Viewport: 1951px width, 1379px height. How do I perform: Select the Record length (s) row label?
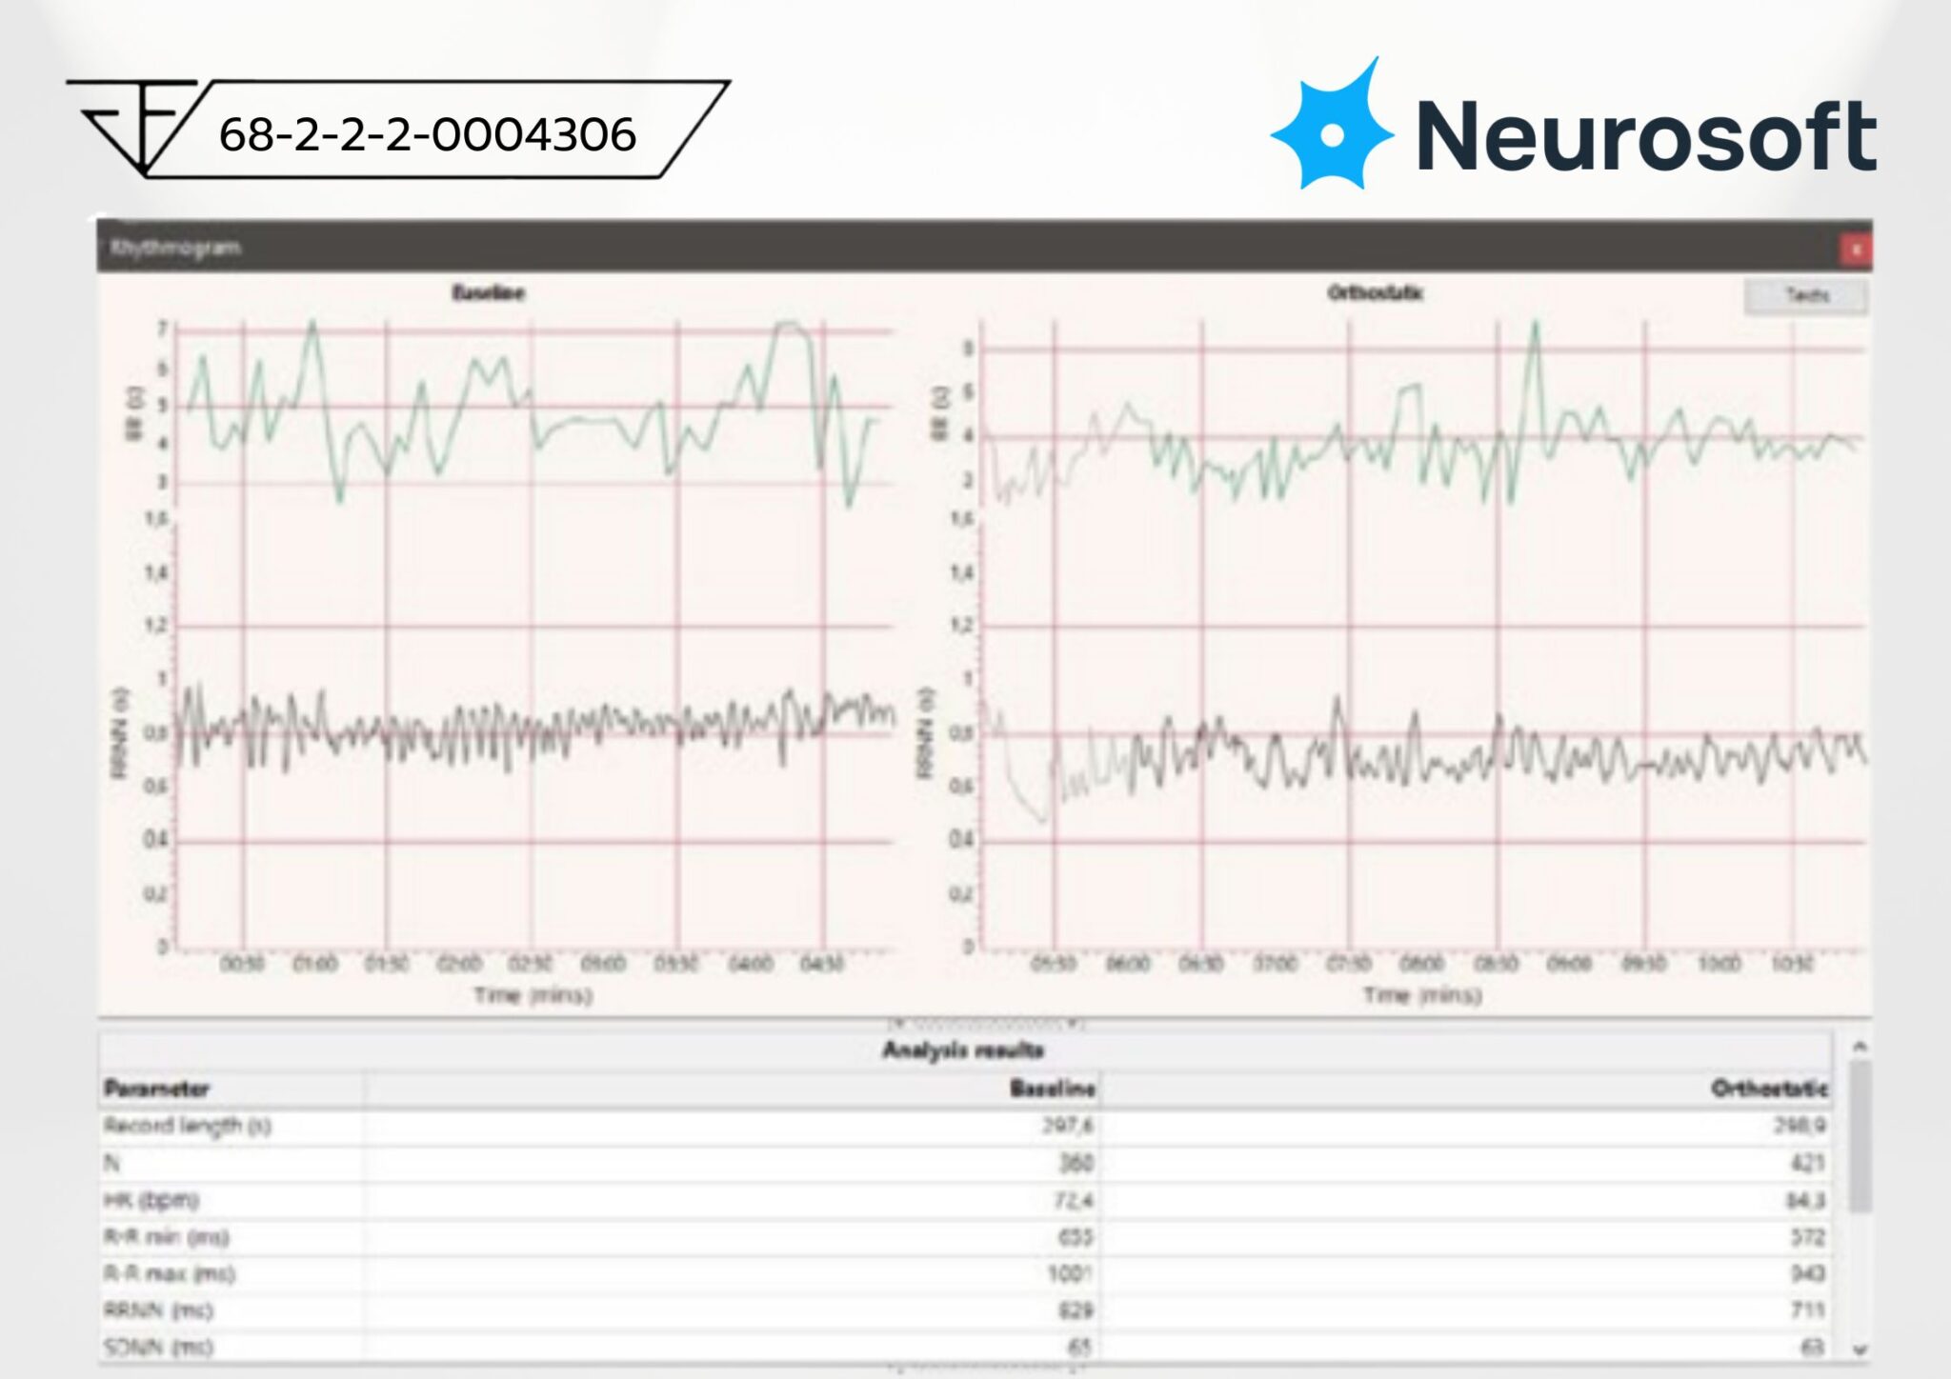pos(188,1126)
